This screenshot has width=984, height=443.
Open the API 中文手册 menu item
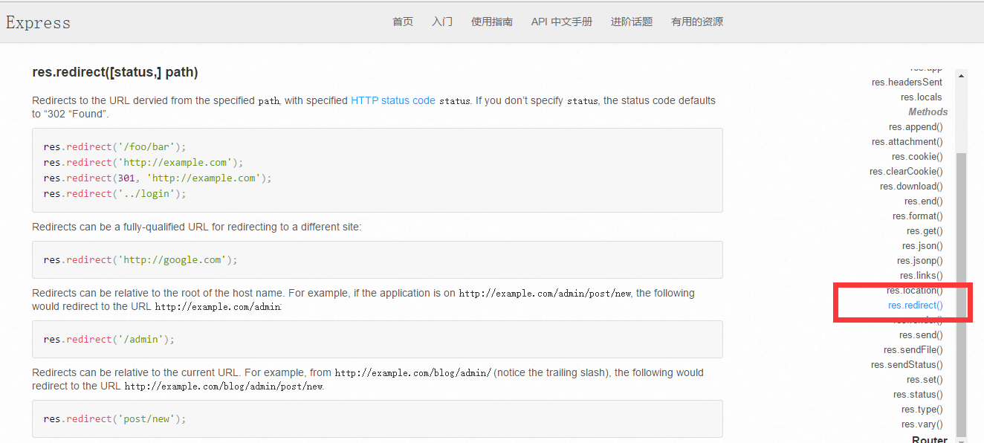tap(562, 22)
